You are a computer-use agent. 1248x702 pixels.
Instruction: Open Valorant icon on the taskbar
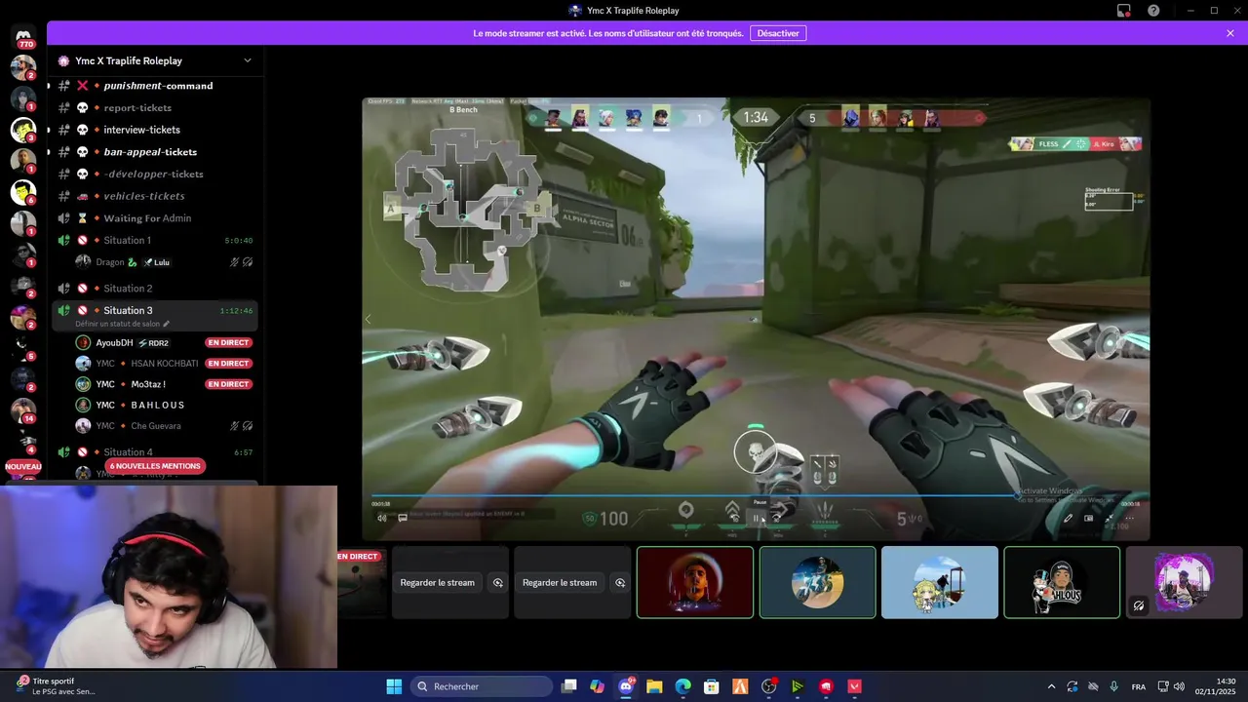click(x=855, y=686)
